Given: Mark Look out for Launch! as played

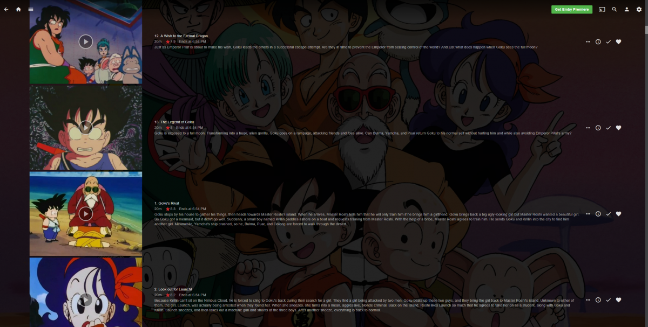Looking at the screenshot, I should click(x=608, y=300).
